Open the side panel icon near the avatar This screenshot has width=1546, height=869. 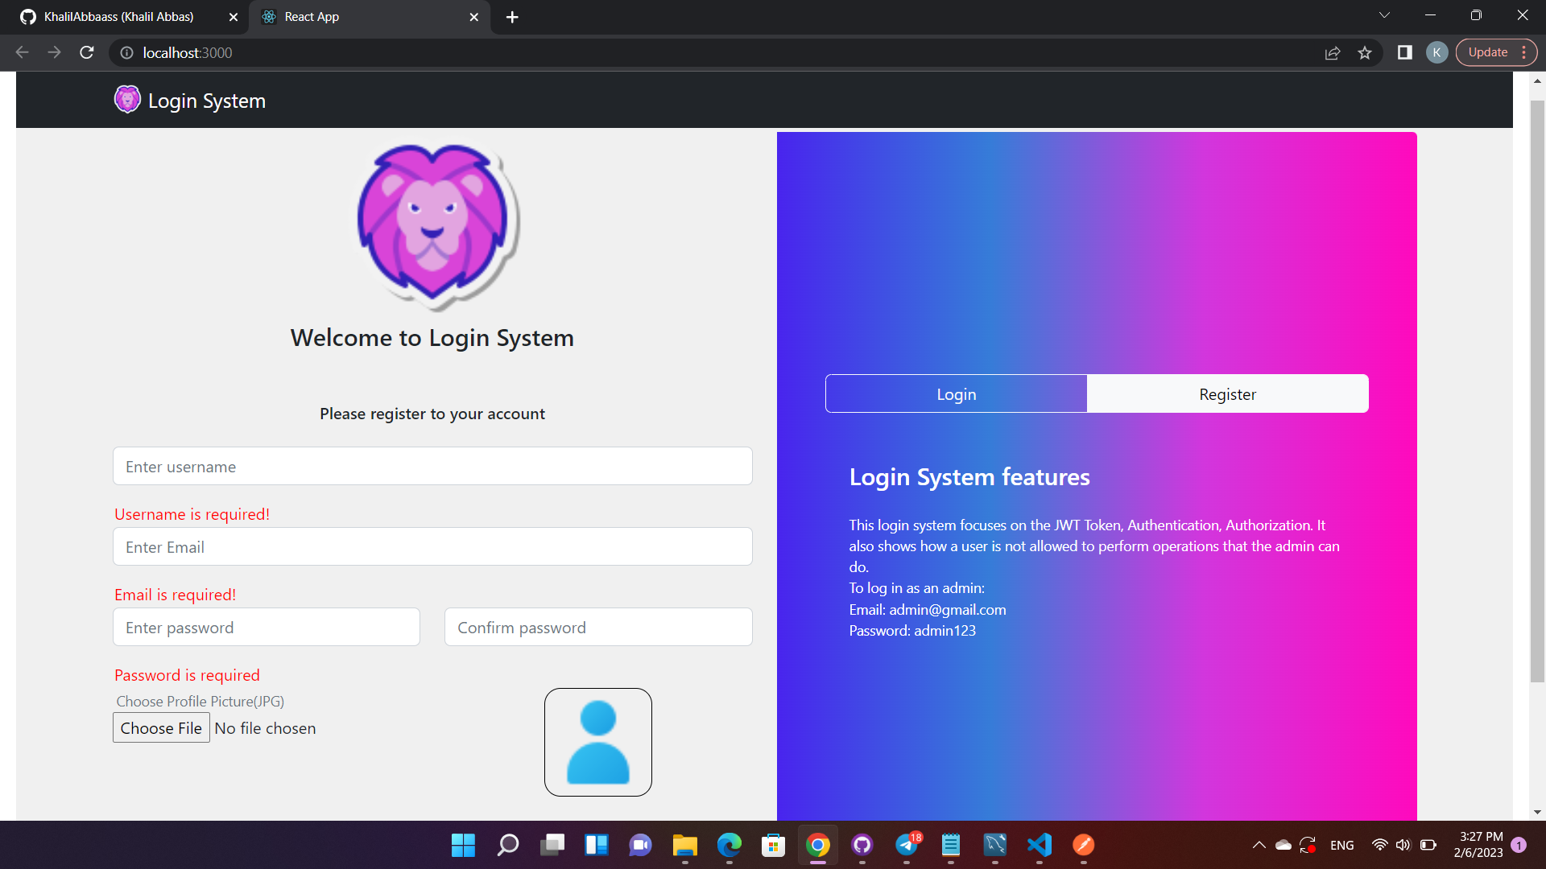pyautogui.click(x=1405, y=52)
